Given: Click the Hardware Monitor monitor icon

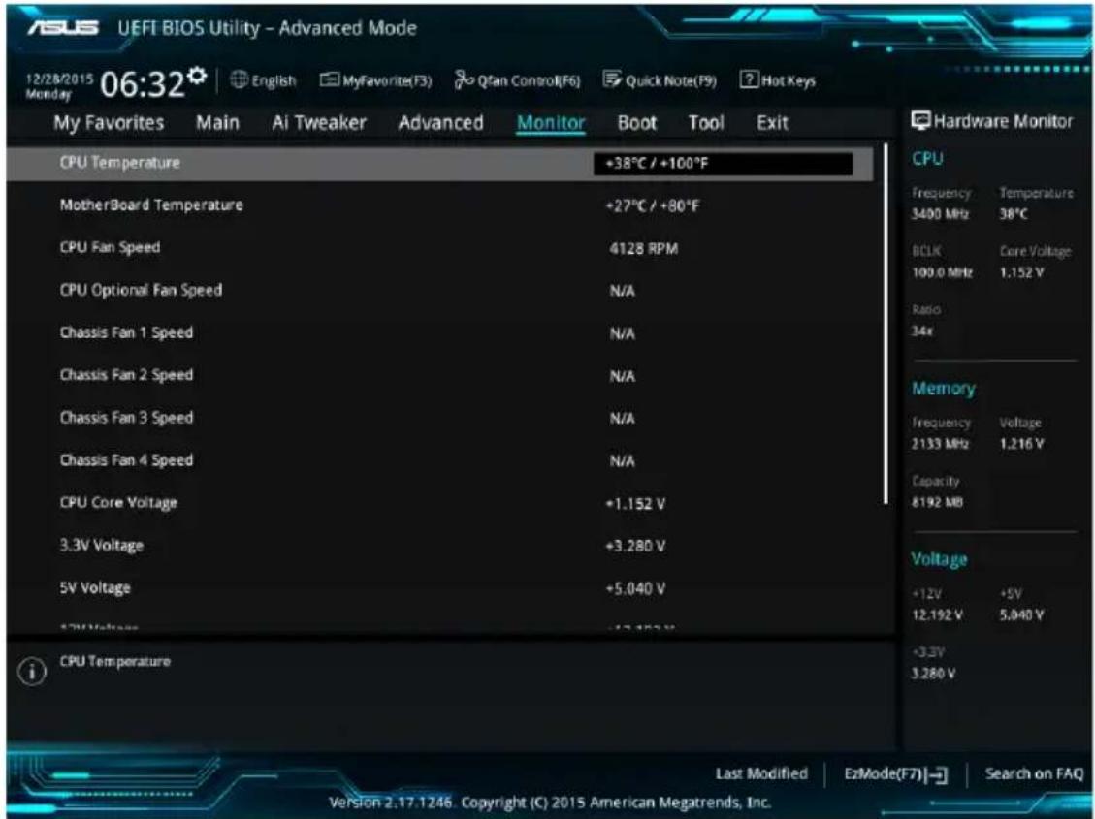Looking at the screenshot, I should [x=921, y=121].
